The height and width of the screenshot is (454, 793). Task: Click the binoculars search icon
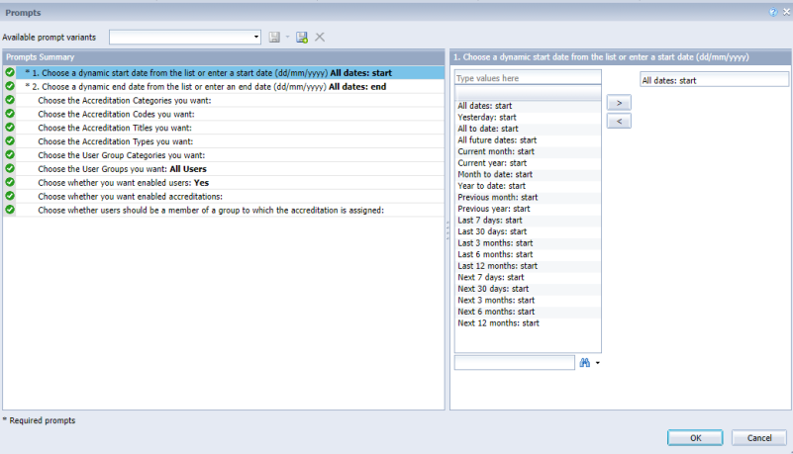tap(585, 363)
